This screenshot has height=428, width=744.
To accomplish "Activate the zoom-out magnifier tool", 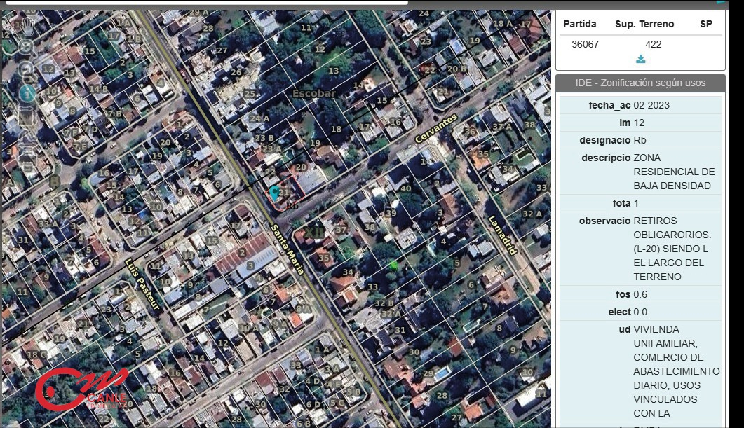I will click(27, 71).
